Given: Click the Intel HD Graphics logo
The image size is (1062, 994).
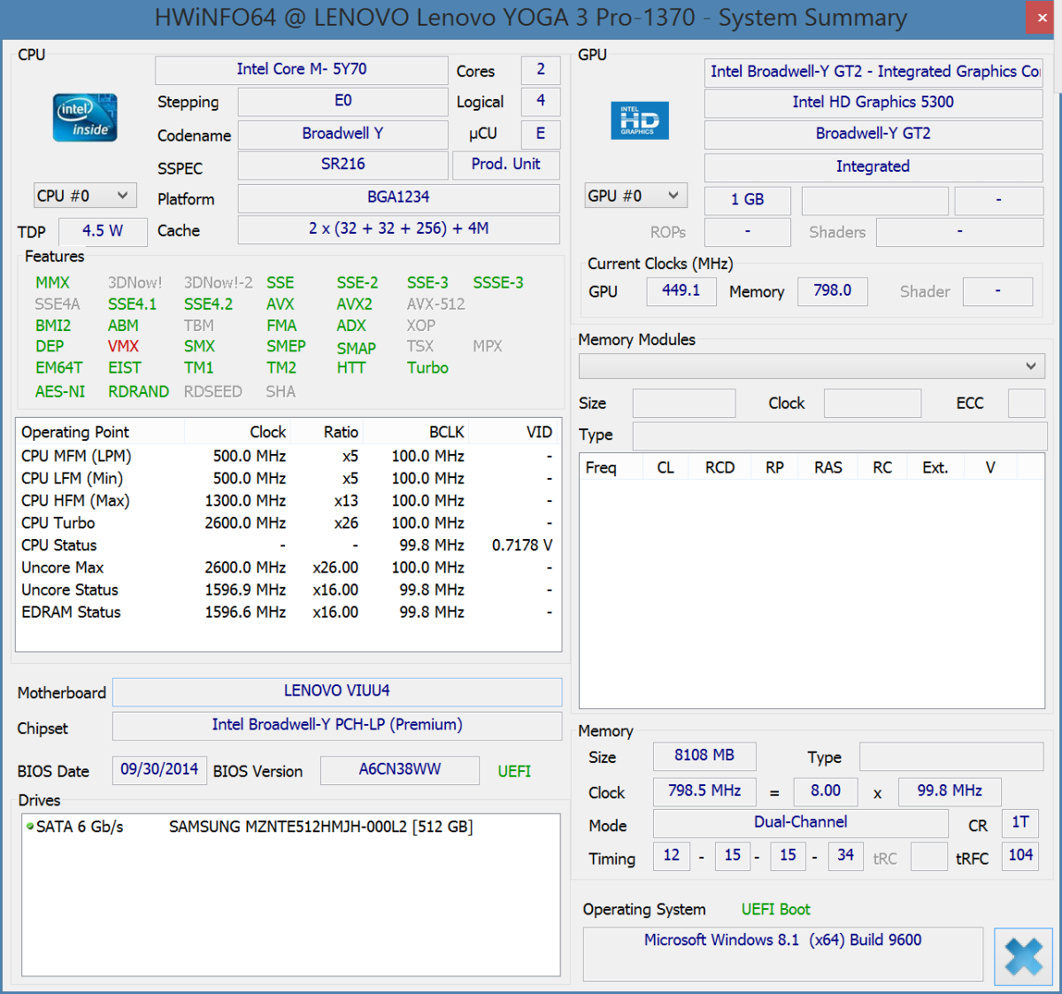Looking at the screenshot, I should [x=639, y=120].
